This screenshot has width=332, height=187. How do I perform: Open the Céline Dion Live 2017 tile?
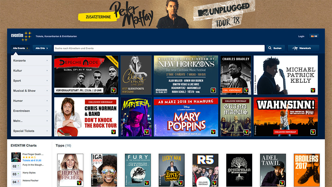[x=136, y=75]
